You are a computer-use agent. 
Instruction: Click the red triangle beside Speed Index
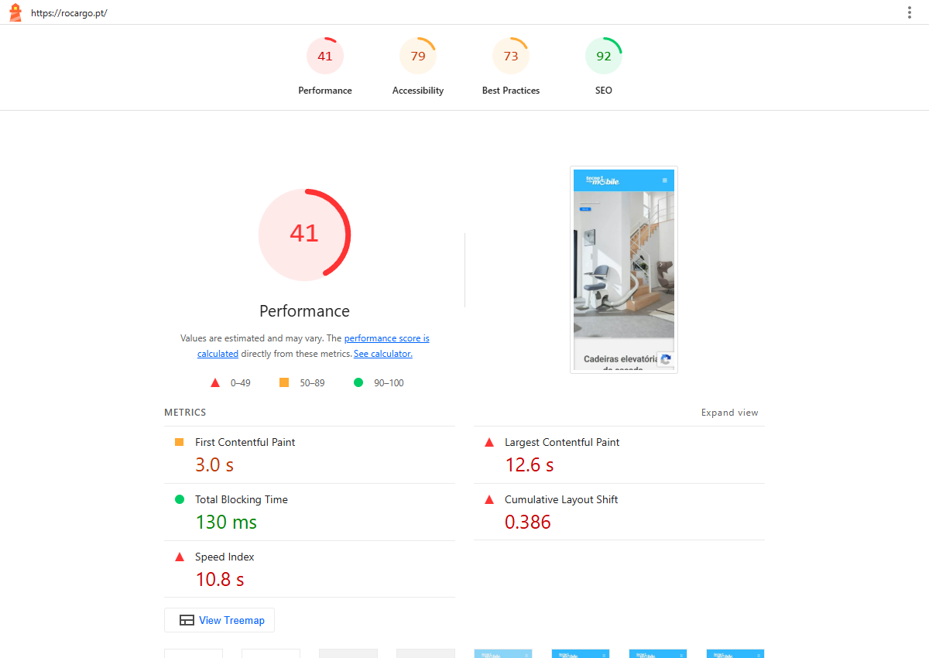click(x=180, y=557)
